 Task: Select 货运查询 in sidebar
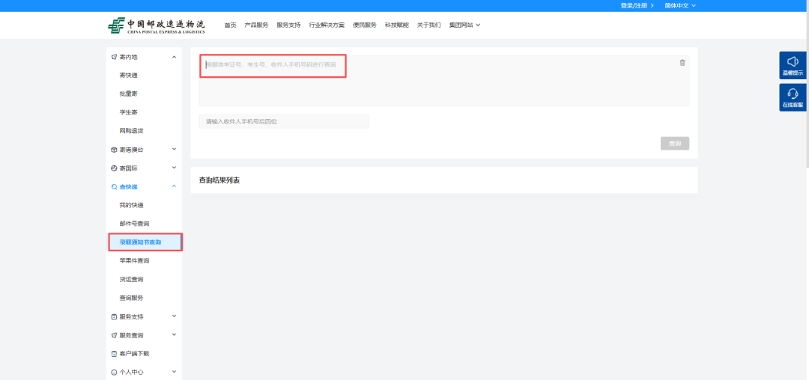coord(132,280)
